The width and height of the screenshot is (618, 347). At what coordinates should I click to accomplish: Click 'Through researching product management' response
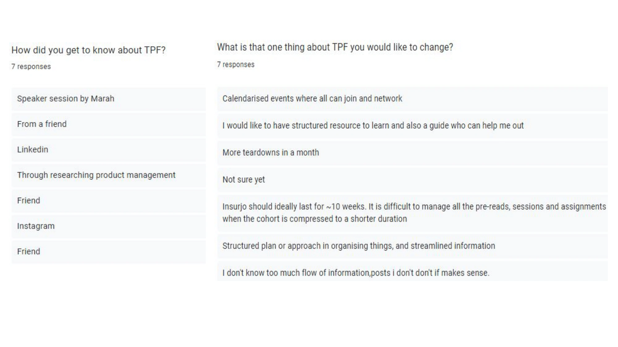coord(108,175)
